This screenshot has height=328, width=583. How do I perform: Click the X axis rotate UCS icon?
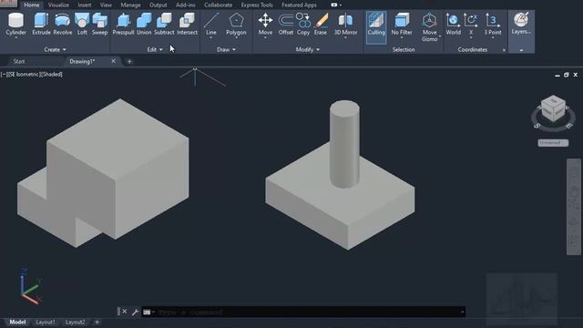[471, 25]
